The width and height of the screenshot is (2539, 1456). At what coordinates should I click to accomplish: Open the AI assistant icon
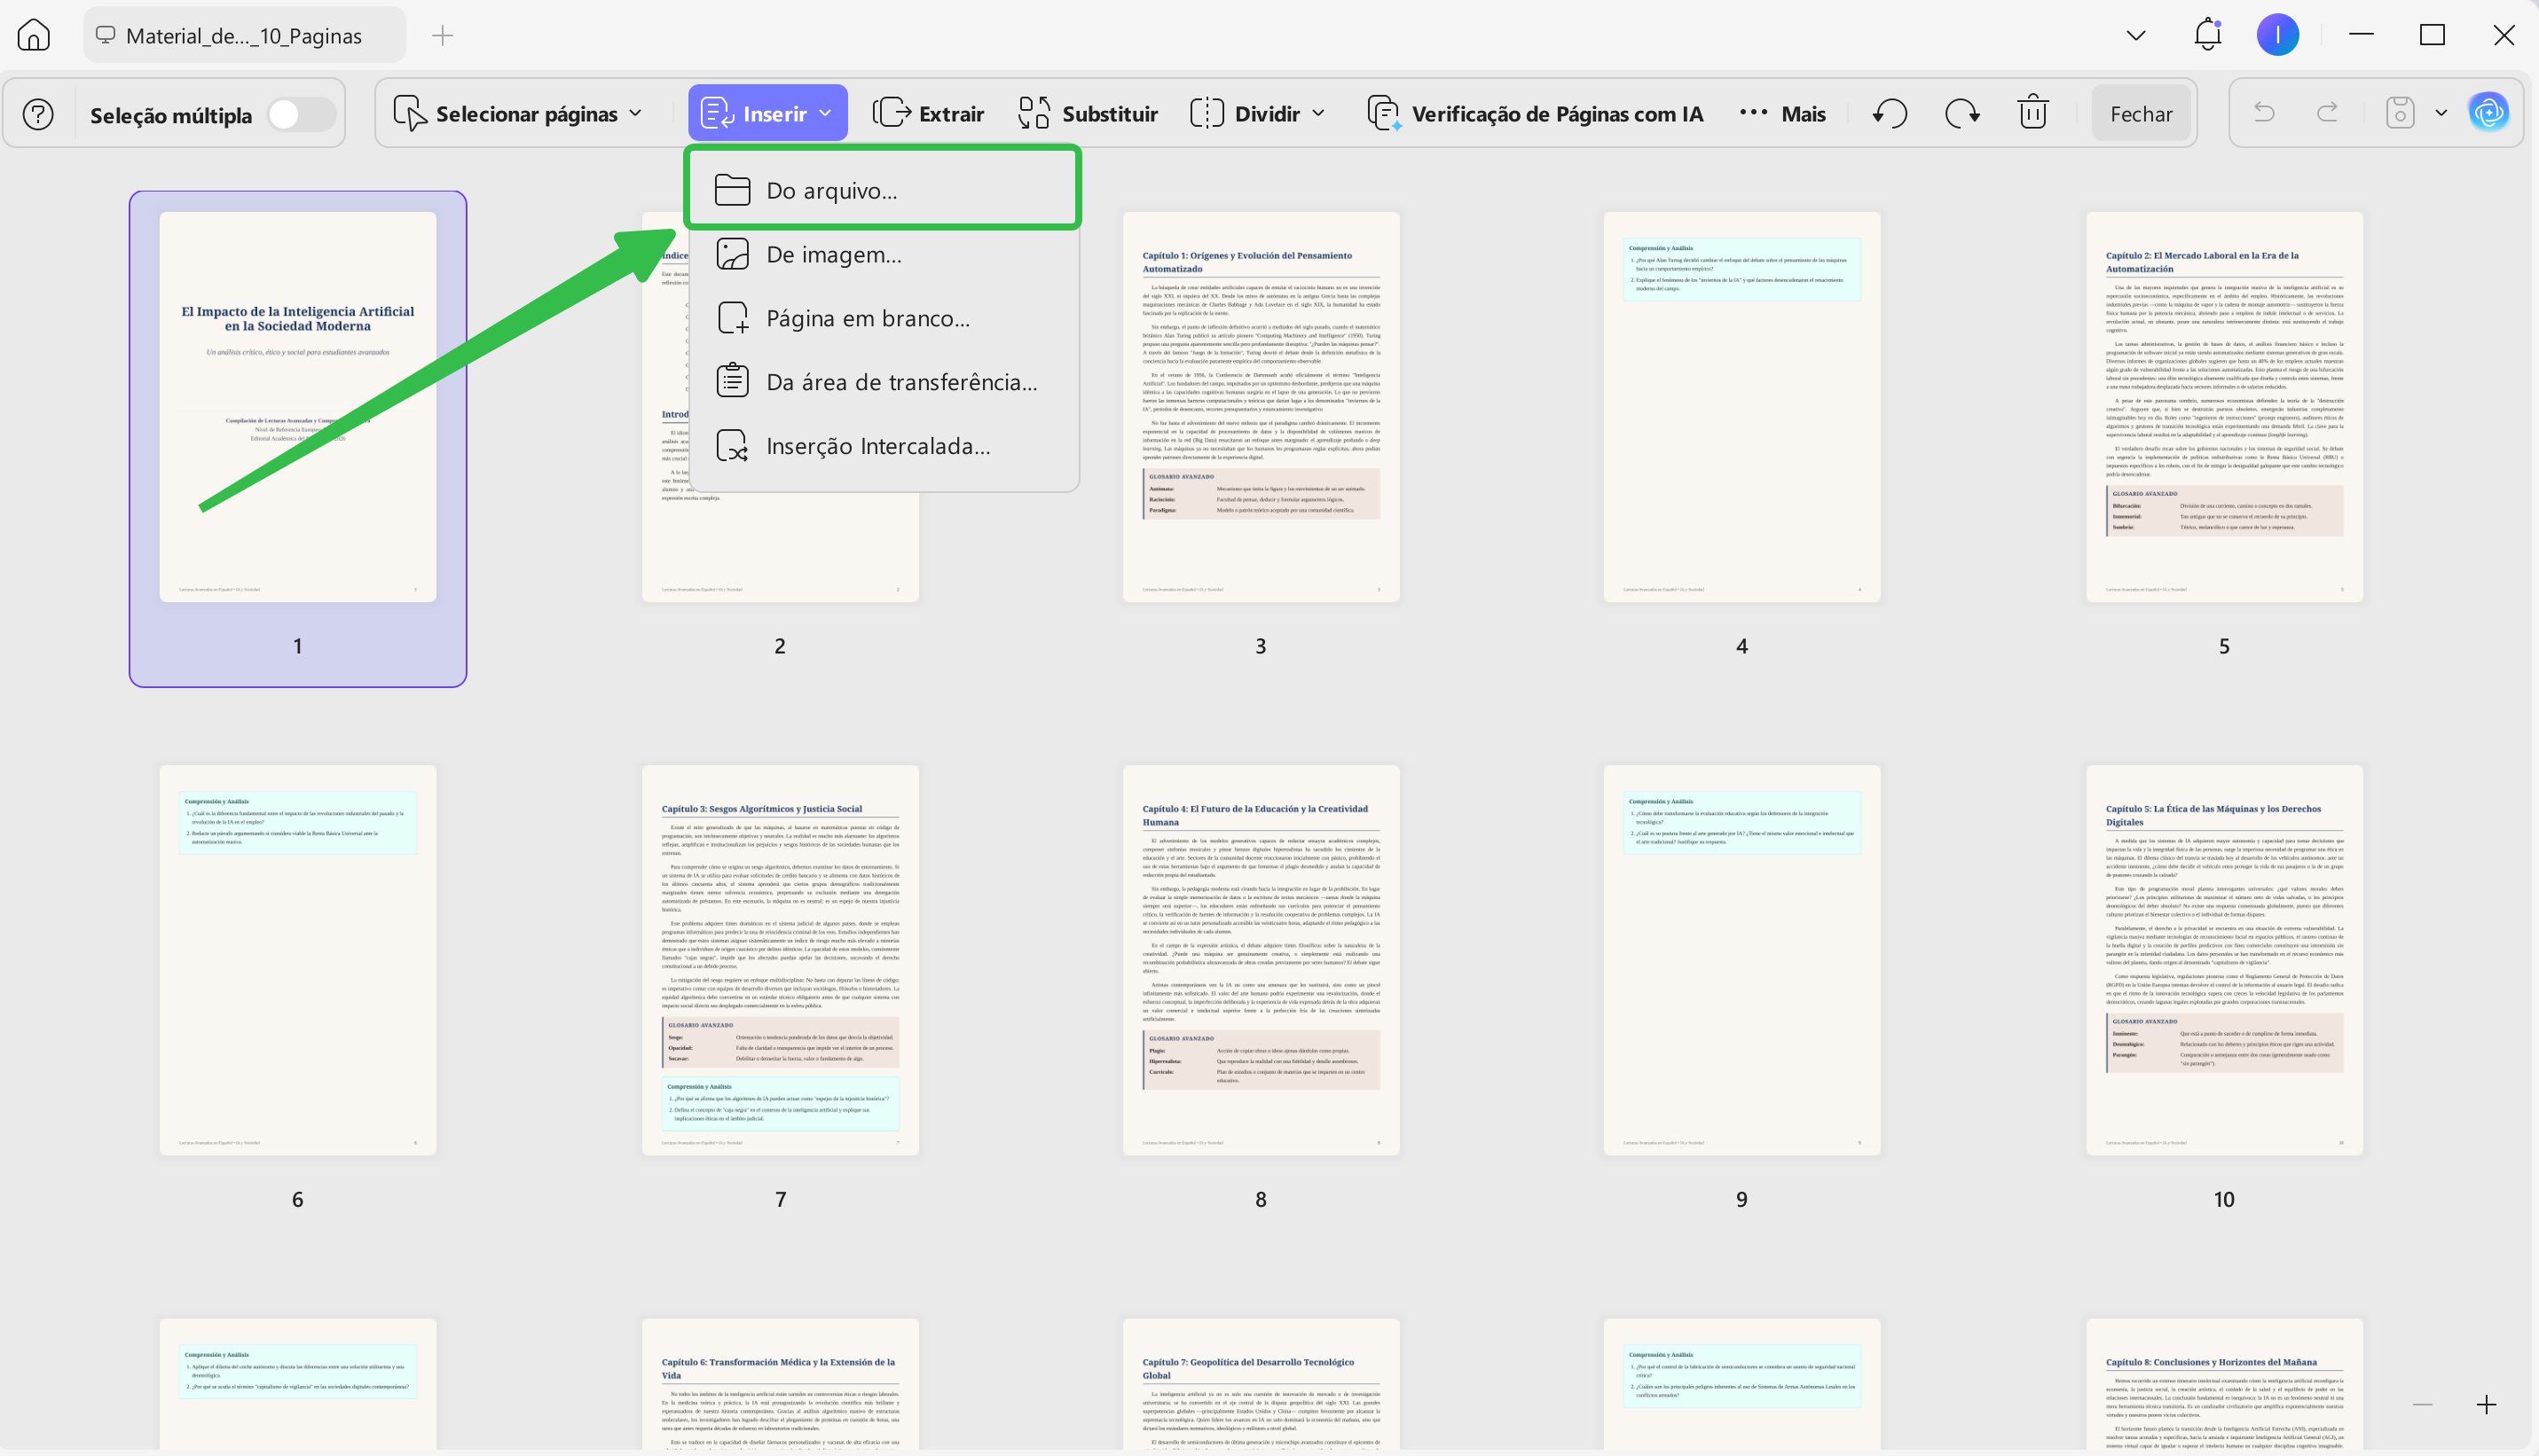[x=2488, y=112]
